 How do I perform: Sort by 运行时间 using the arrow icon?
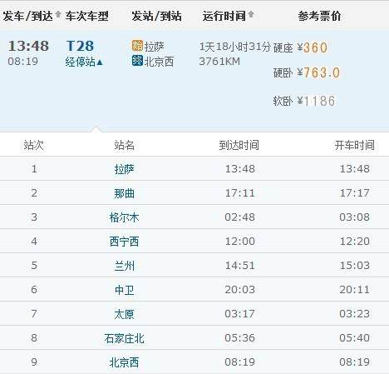pos(251,14)
